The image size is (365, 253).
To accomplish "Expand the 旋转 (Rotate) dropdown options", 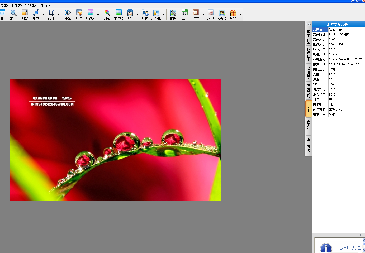I will coord(43,15).
